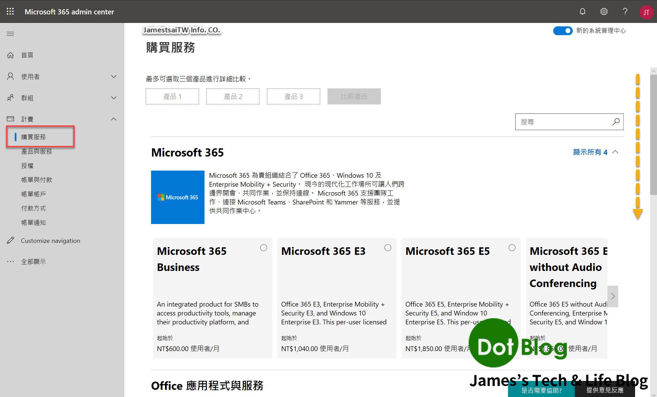Click the 全部顯示 ellipsis icon
Viewport: 657px width, 397px height.
[11, 262]
